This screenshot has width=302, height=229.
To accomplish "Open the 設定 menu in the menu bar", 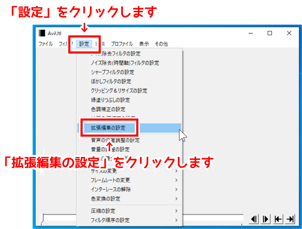I will tap(84, 44).
